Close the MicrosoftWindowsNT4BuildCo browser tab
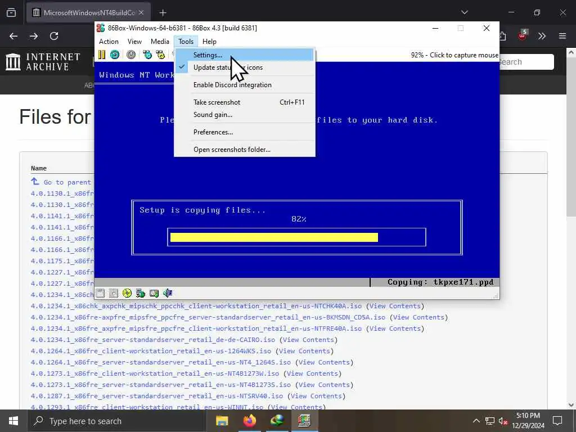Image resolution: width=576 pixels, height=432 pixels. (x=141, y=12)
